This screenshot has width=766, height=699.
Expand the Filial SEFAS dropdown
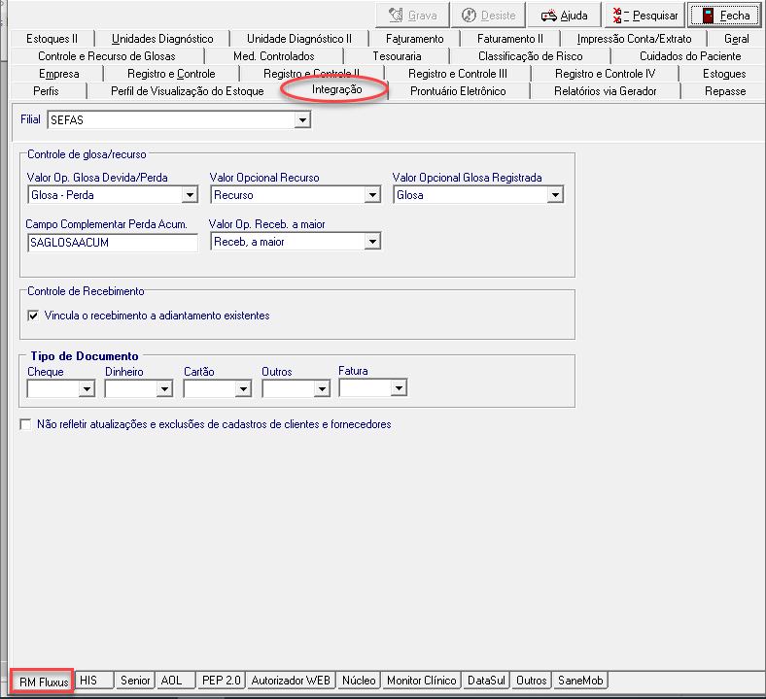pos(302,120)
